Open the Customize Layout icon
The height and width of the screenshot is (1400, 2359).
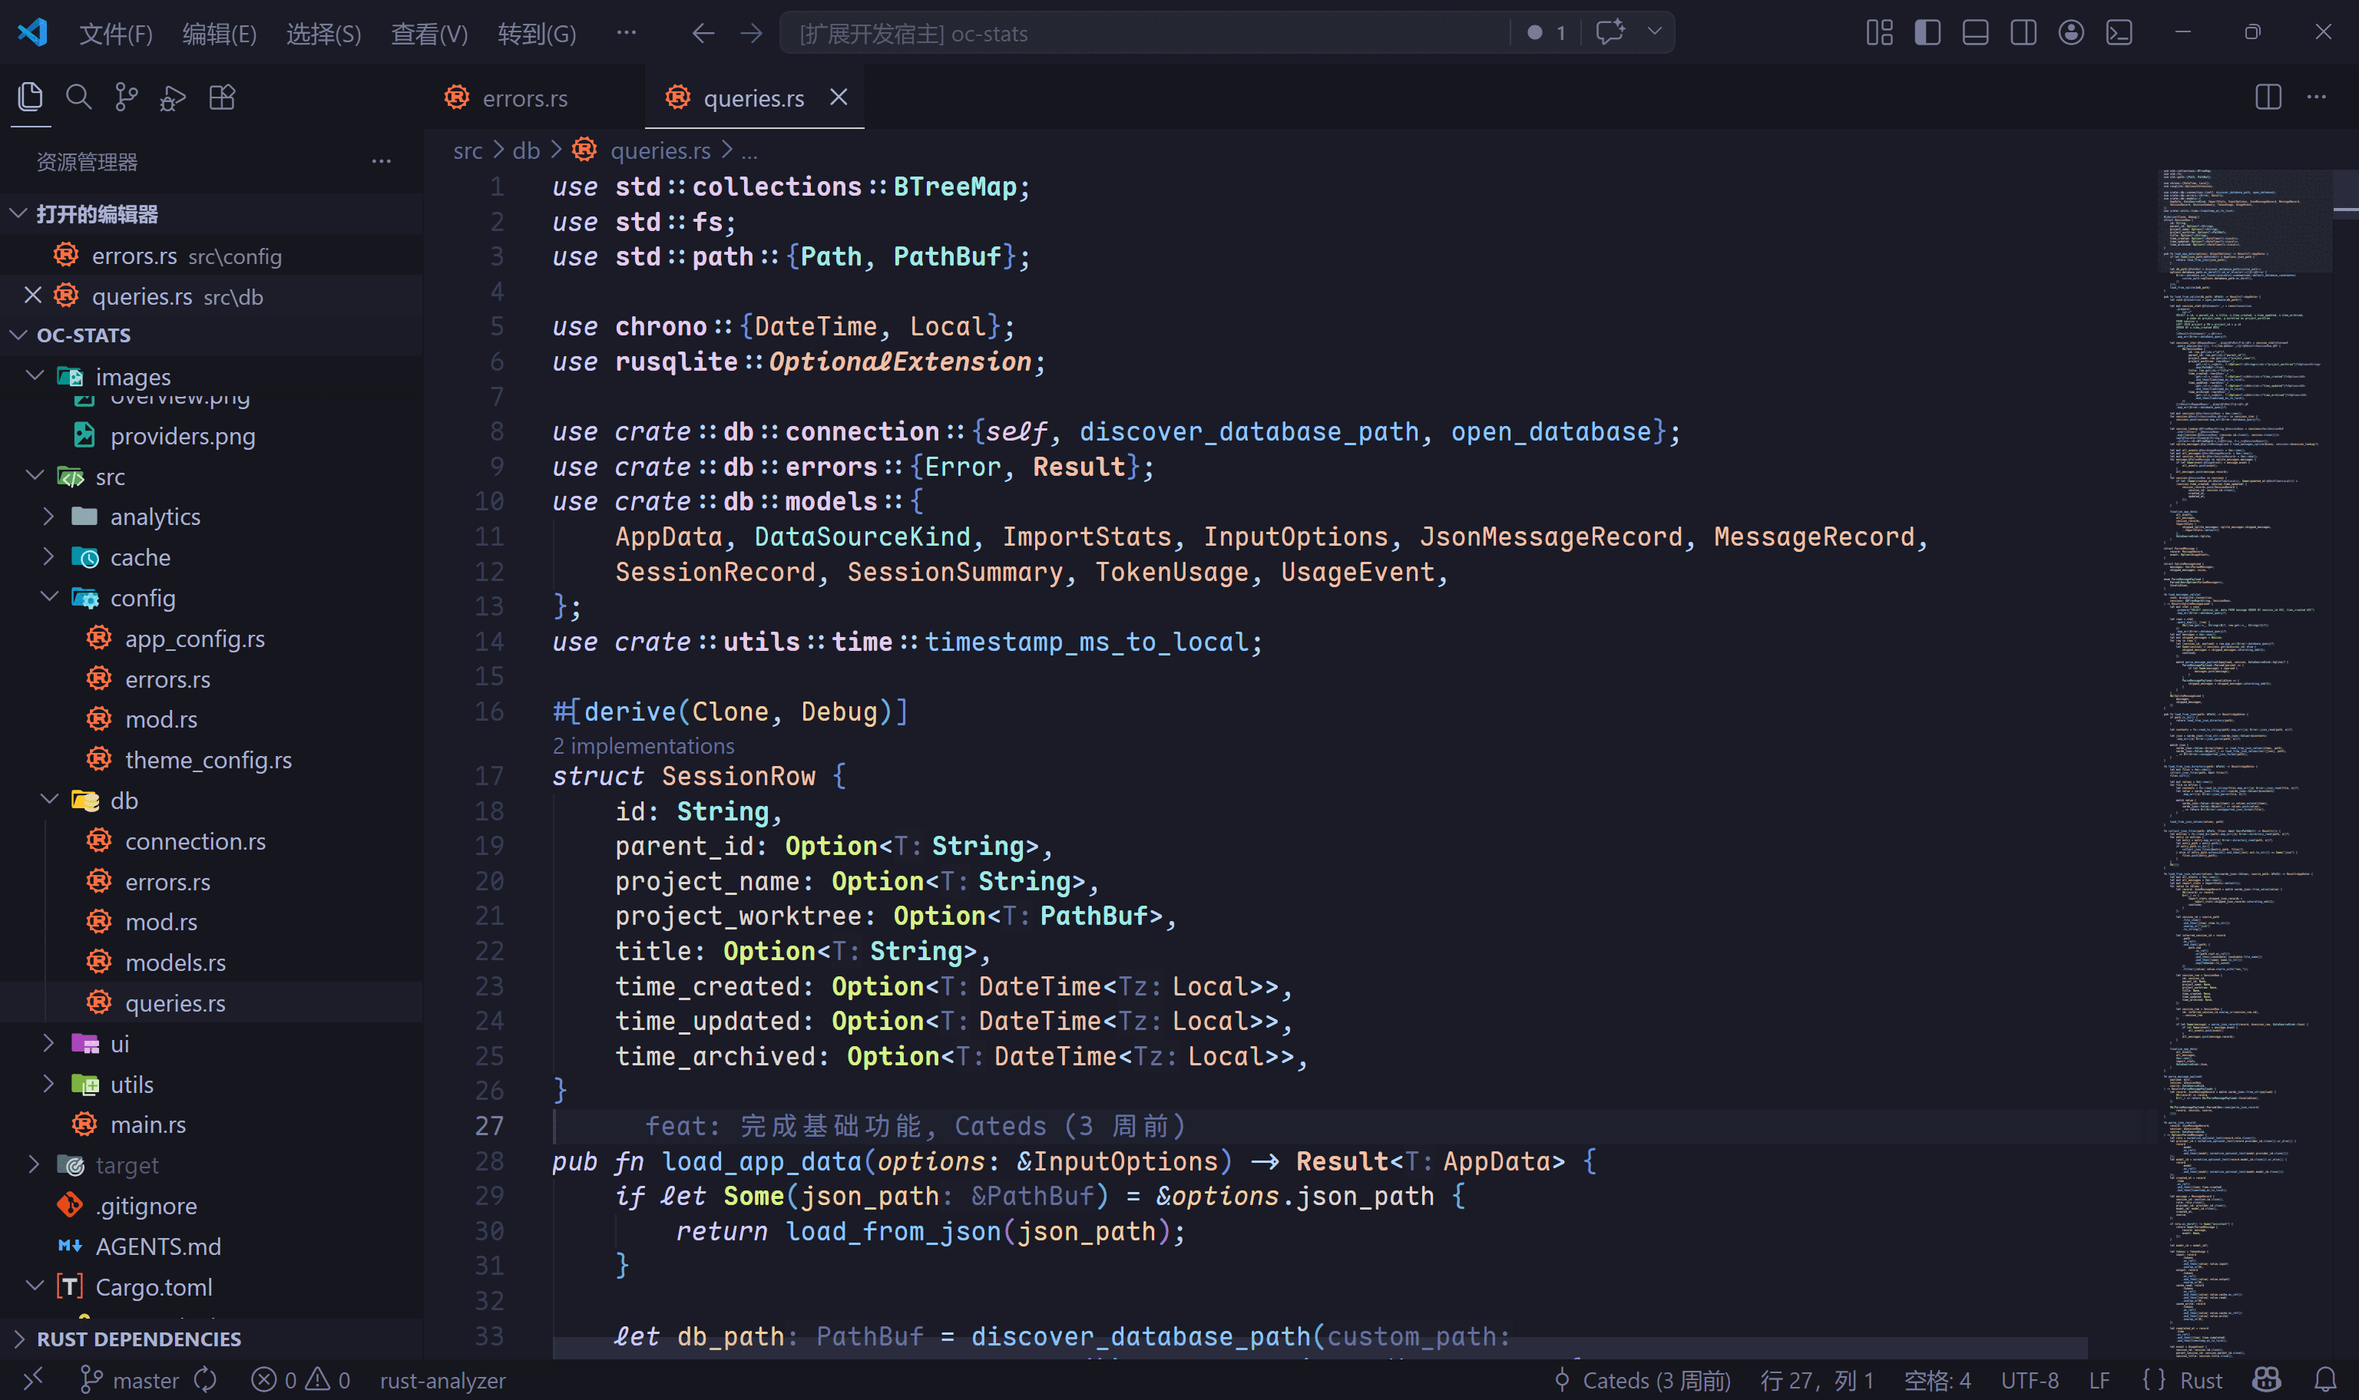coord(1879,33)
